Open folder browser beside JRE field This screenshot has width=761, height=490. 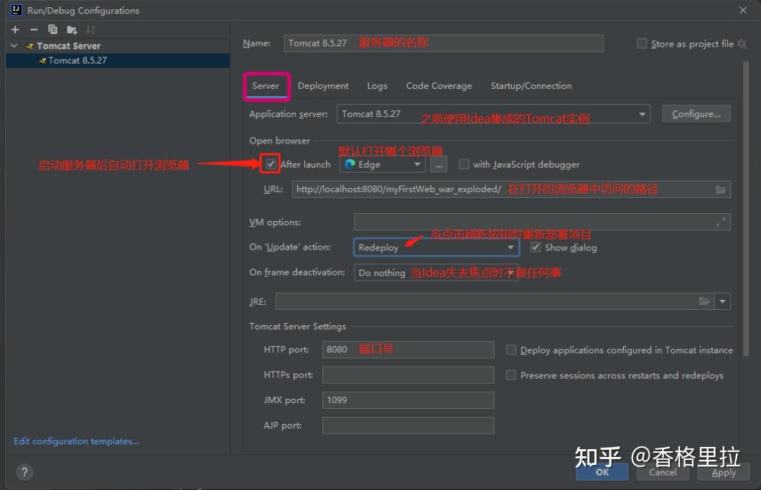point(704,301)
